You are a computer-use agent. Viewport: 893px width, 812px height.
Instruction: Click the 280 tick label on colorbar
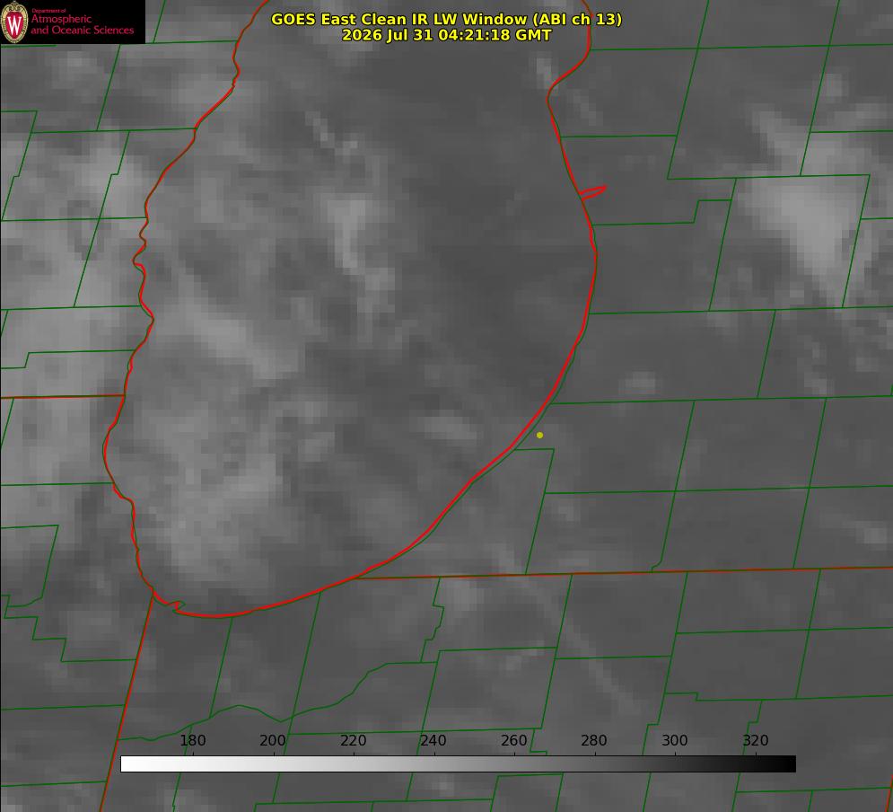(594, 740)
